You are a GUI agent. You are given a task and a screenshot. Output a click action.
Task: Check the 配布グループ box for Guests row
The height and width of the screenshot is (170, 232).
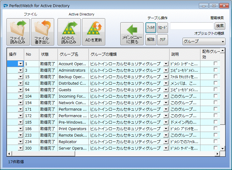click(x=216, y=90)
